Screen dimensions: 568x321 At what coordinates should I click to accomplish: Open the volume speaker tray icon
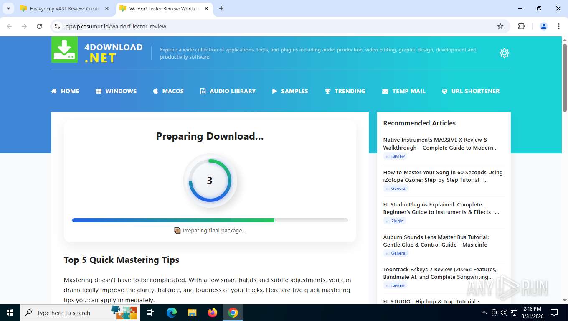coord(504,313)
